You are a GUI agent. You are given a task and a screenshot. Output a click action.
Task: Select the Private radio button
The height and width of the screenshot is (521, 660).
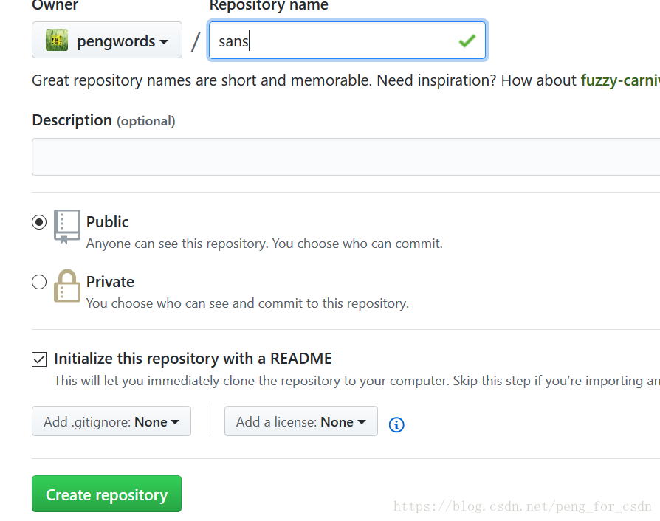tap(39, 282)
